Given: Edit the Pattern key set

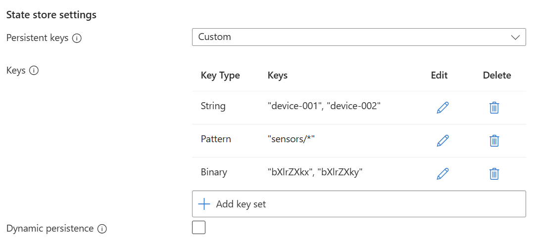Looking at the screenshot, I should point(442,141).
